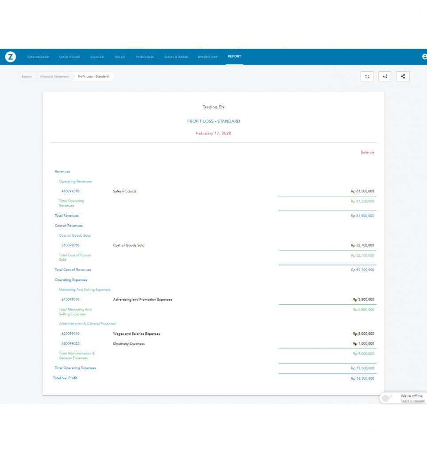This screenshot has height=453, width=427.
Task: Select the Wages and Salaries Expenses row
Action: 136,334
